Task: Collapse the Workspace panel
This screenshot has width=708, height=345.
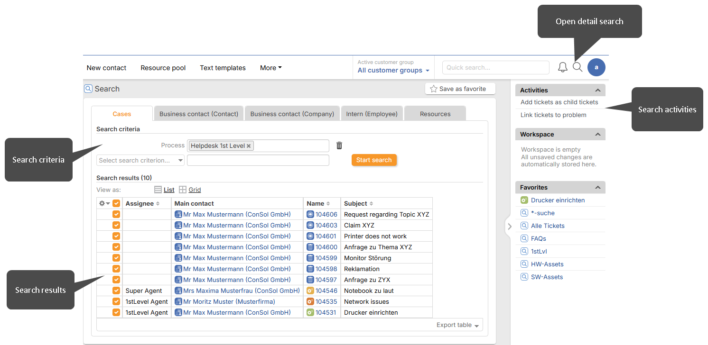Action: pos(598,134)
